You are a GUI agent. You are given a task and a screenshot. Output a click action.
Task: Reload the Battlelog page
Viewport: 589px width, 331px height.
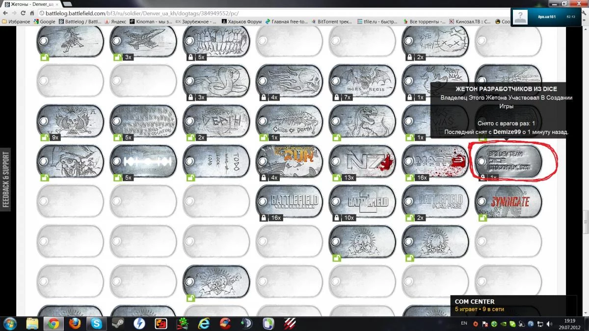click(x=23, y=13)
